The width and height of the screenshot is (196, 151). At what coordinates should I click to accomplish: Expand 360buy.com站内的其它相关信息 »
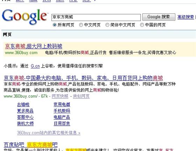coord(49,133)
